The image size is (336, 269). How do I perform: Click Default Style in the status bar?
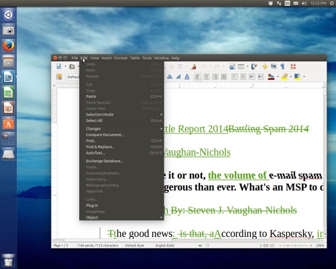point(134,245)
